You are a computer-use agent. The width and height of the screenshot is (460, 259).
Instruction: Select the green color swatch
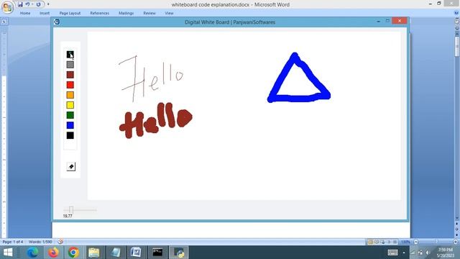tap(70, 115)
